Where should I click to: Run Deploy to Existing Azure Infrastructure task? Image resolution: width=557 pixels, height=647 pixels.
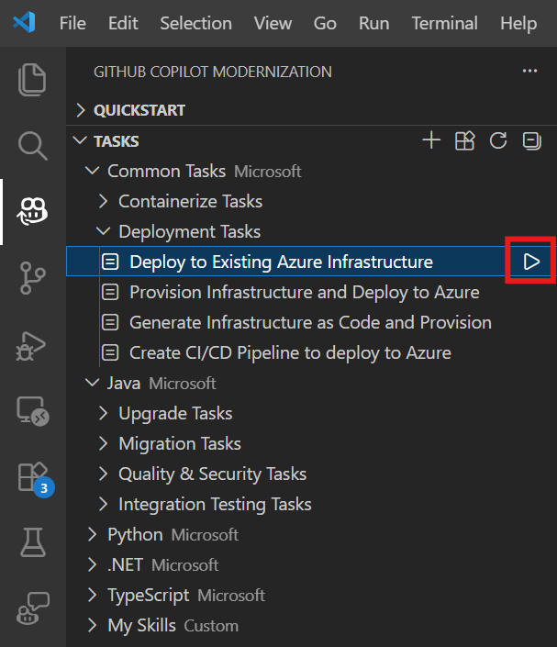531,262
